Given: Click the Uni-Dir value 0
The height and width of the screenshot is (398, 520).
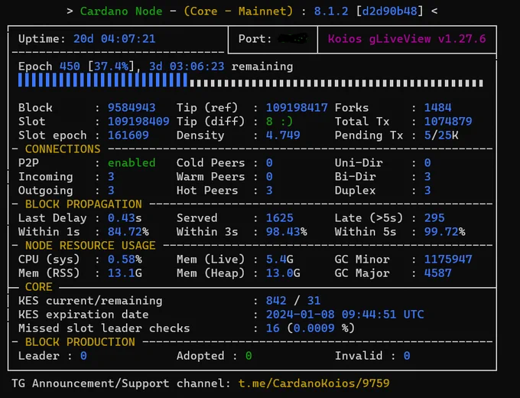Looking at the screenshot, I should [x=427, y=163].
